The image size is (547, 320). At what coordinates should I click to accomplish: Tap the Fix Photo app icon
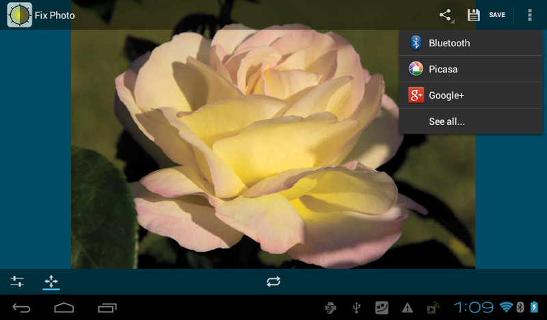(x=20, y=15)
